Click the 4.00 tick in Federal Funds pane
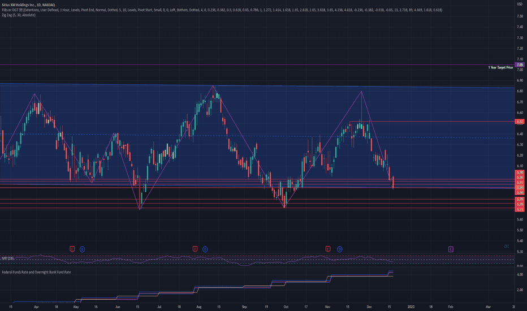527x311 pixels. click(520, 275)
